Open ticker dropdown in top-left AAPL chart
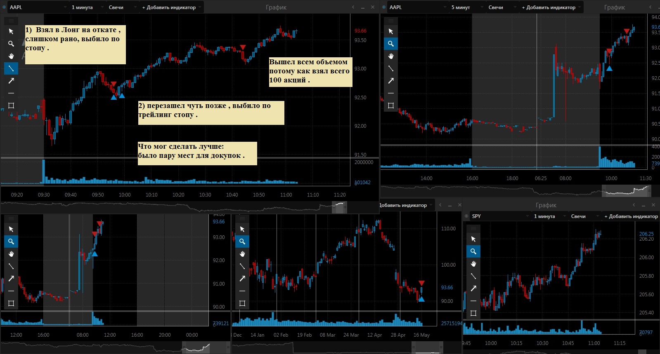Screen dimensions: 660x354 click(x=38, y=7)
